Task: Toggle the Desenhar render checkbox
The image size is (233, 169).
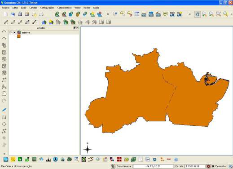Action: pos(213,166)
